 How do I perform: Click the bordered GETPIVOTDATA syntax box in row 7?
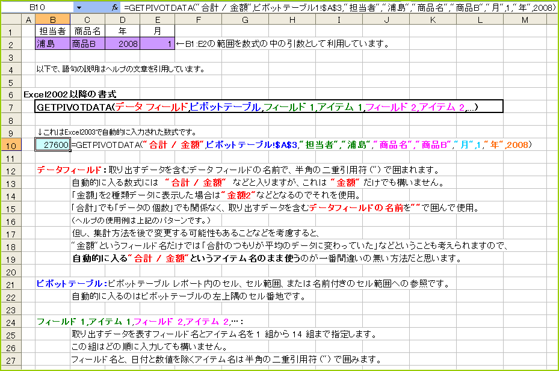[x=265, y=107]
